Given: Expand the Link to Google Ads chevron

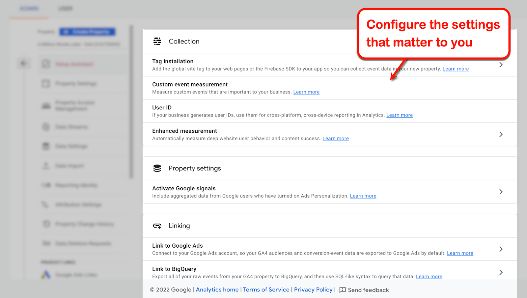Looking at the screenshot, I should [x=501, y=249].
